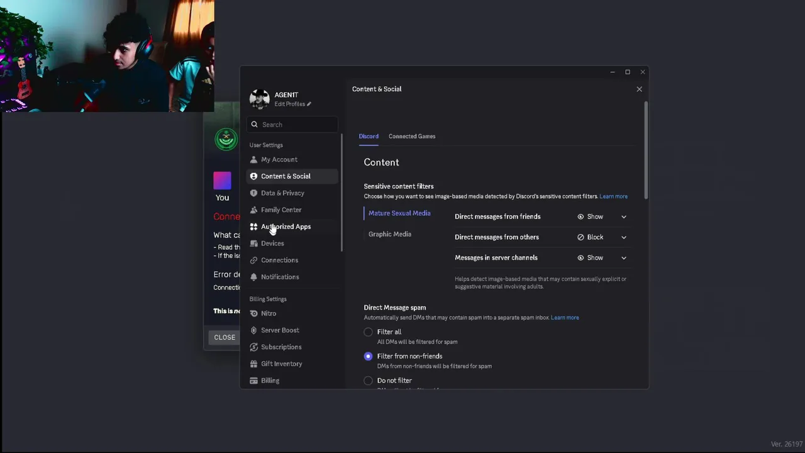
Task: Close the Content & Social settings panel
Action: tap(639, 89)
